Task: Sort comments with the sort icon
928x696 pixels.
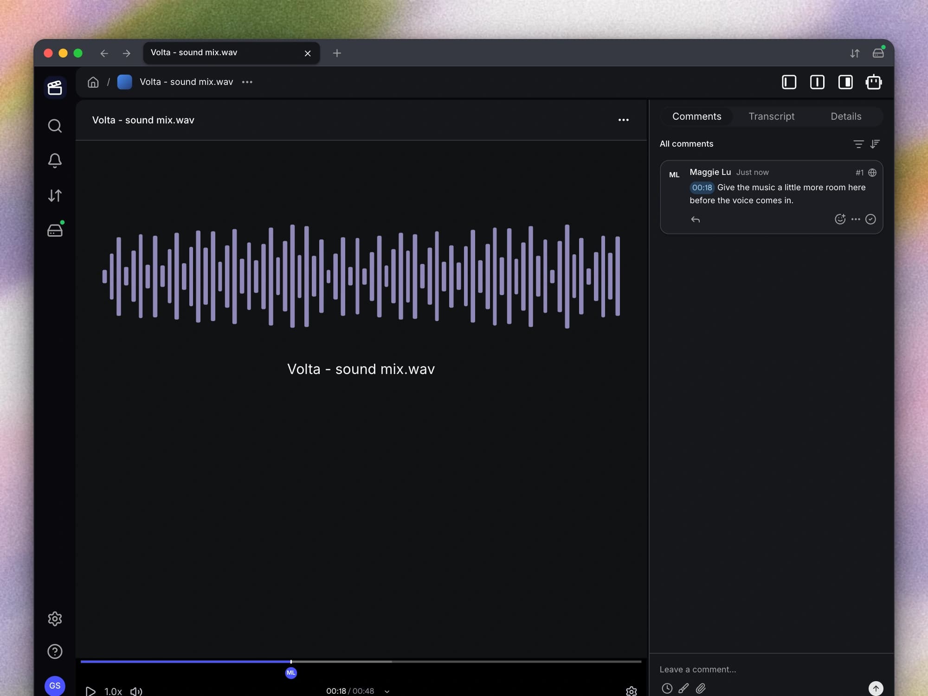Action: click(x=875, y=144)
